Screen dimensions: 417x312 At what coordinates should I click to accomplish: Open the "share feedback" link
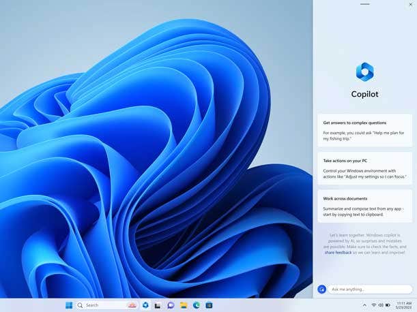(x=338, y=253)
